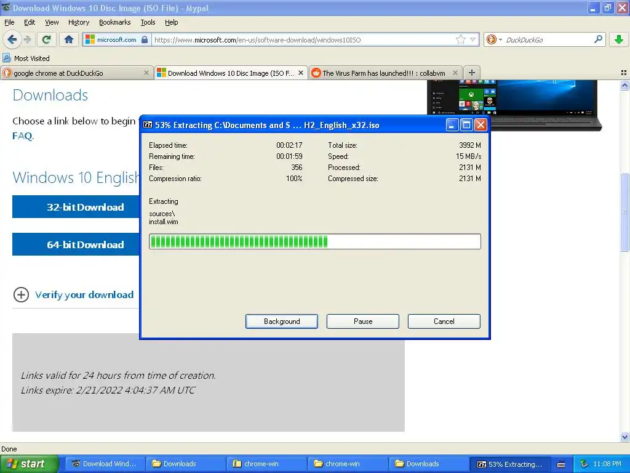Open the Bookmarks menu
Viewport: 630px width, 473px height.
[114, 22]
